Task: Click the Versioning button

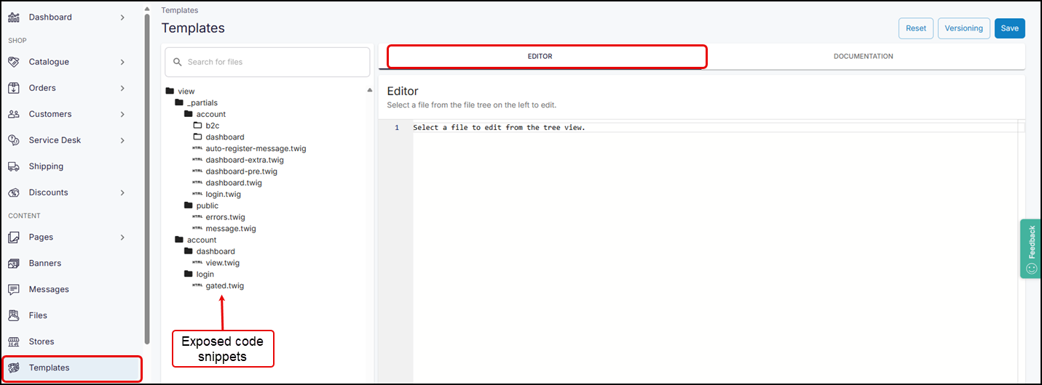Action: point(963,28)
